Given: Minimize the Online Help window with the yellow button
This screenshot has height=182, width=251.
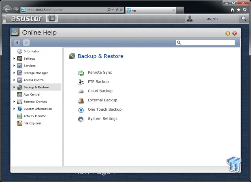Looking at the screenshot, I should pos(228,33).
